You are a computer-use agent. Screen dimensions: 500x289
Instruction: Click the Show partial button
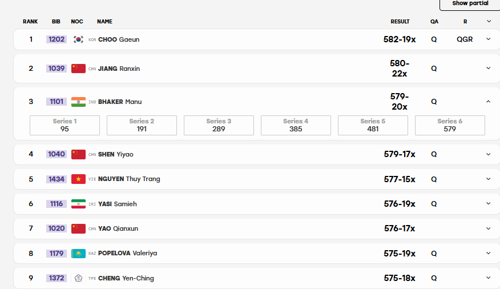(470, 4)
